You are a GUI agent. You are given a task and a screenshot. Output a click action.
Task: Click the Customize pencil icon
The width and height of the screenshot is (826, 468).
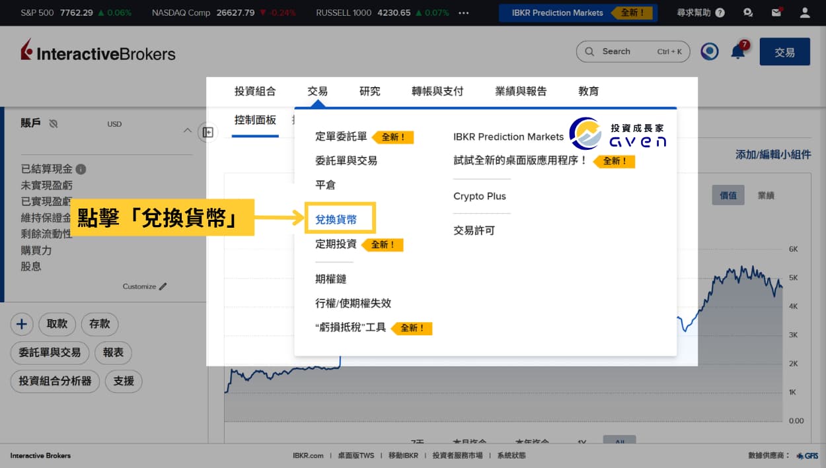(x=163, y=286)
